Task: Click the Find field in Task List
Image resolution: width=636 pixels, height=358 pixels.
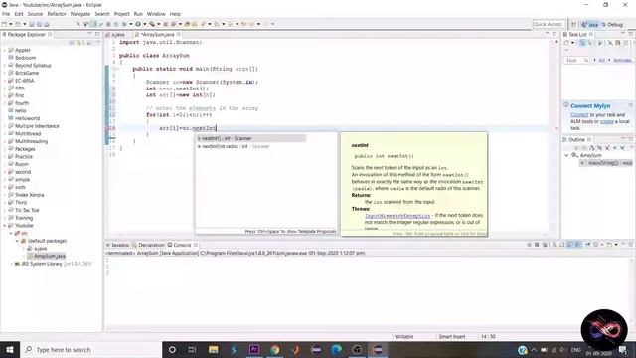Action: point(576,60)
